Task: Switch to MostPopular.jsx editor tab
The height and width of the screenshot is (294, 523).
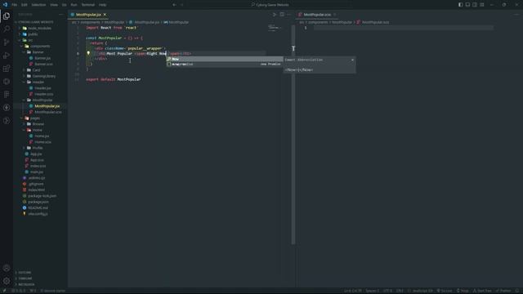Action: [88, 15]
